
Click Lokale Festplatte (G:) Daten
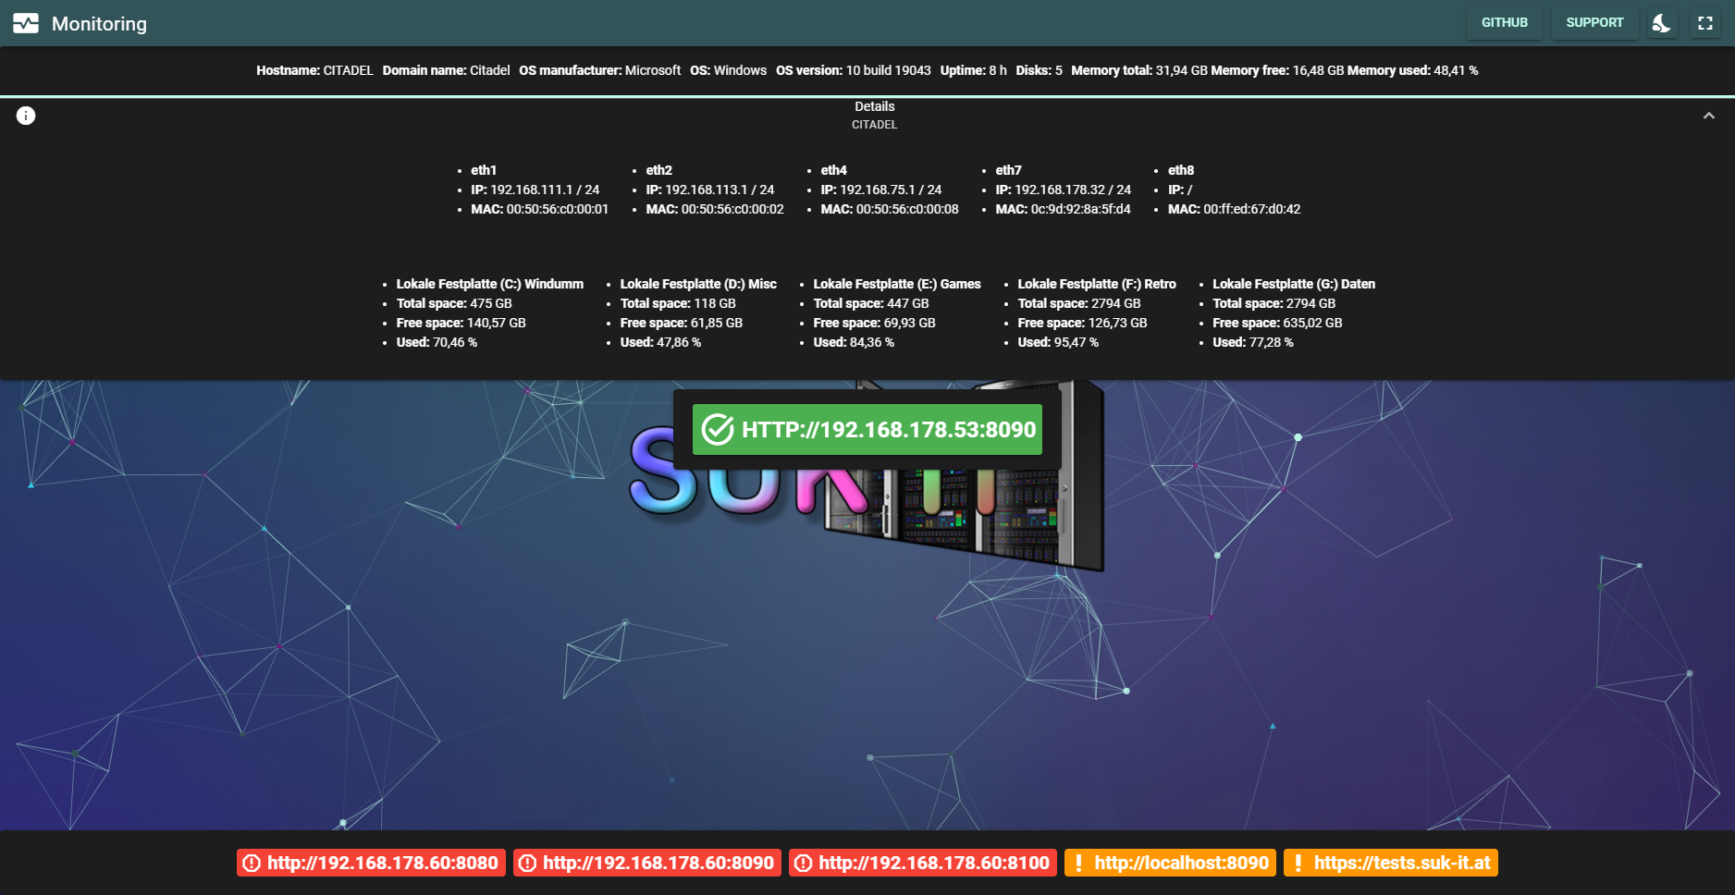pos(1294,284)
